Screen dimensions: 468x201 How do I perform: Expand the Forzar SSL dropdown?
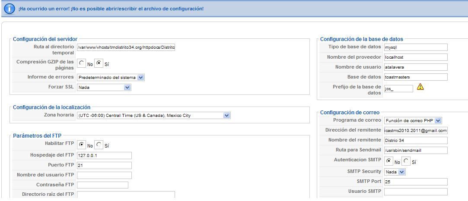click(x=104, y=88)
